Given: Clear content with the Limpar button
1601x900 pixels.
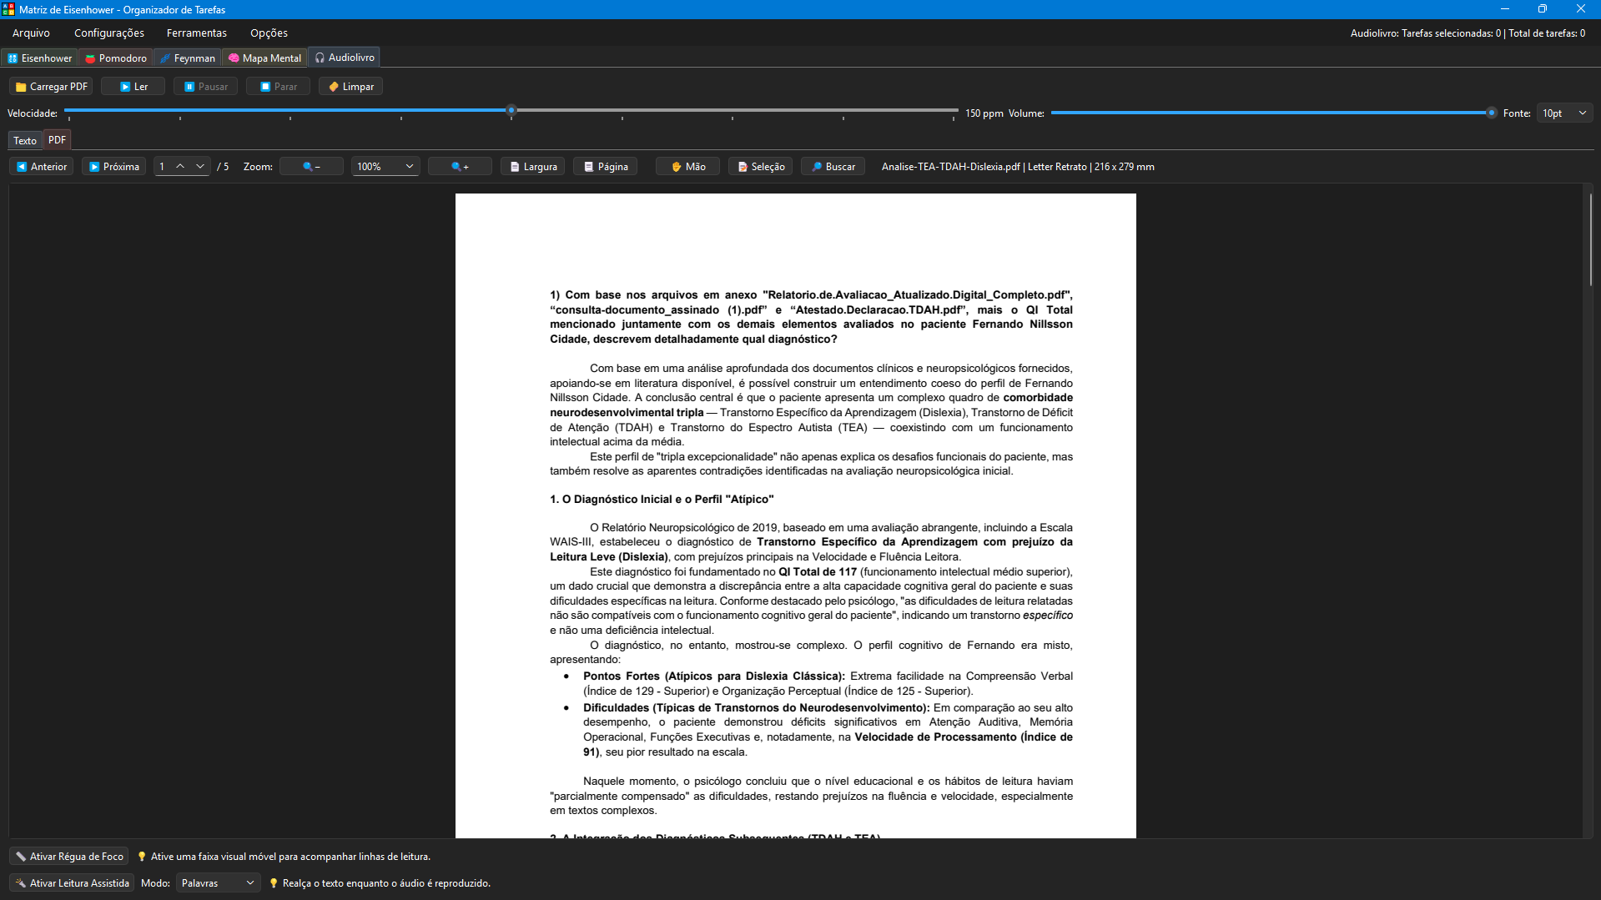Looking at the screenshot, I should [350, 87].
